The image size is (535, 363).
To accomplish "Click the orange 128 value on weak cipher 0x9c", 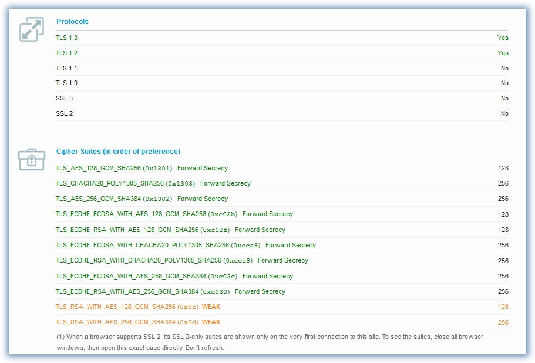I will point(503,307).
